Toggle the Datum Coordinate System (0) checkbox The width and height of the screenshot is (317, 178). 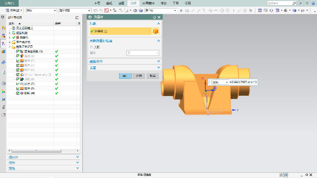[18, 51]
